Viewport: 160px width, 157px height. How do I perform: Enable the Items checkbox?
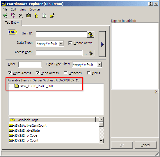[x=89, y=73]
